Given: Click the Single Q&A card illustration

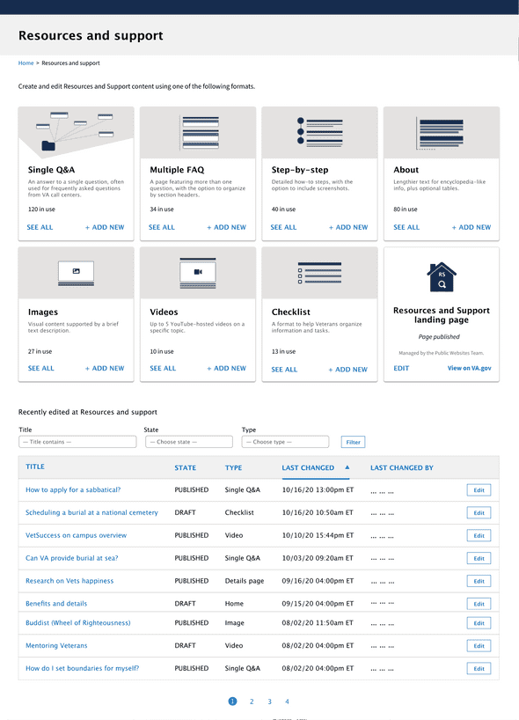Looking at the screenshot, I should (x=76, y=132).
